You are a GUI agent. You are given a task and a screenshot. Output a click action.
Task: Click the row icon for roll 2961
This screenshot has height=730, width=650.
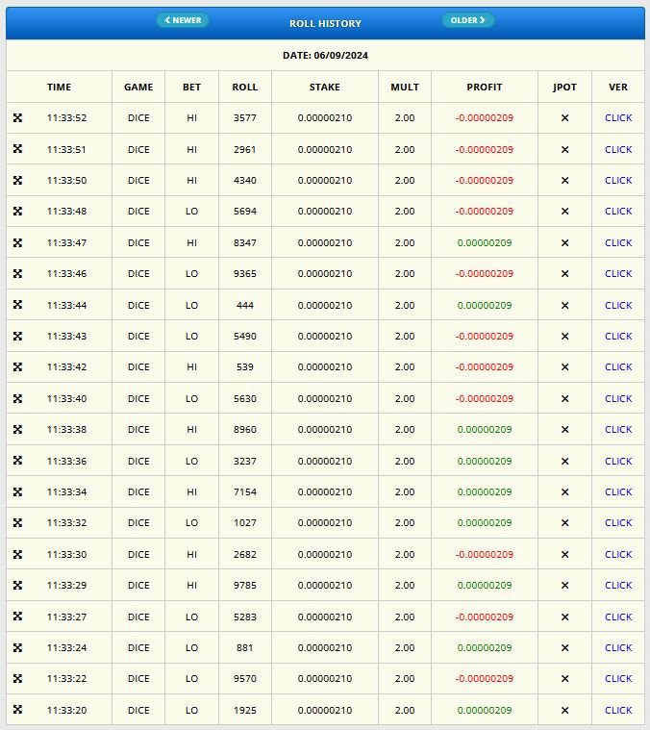click(x=17, y=149)
